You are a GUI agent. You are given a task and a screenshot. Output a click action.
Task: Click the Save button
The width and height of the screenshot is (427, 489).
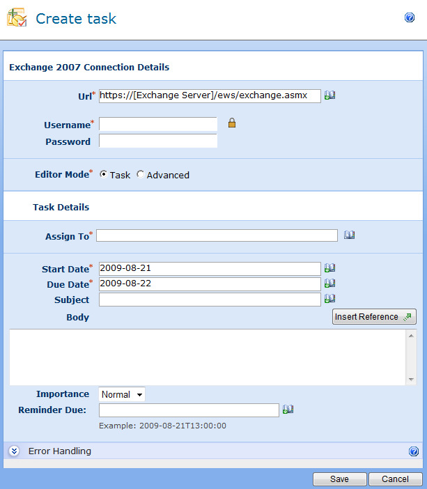click(339, 479)
